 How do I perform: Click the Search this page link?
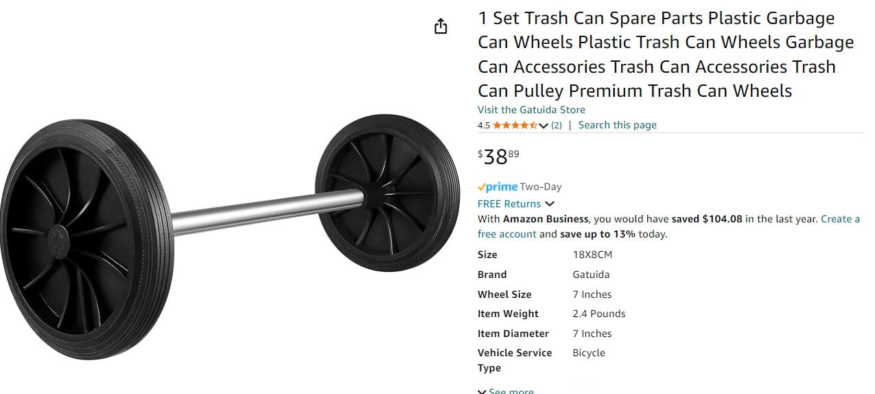[617, 125]
